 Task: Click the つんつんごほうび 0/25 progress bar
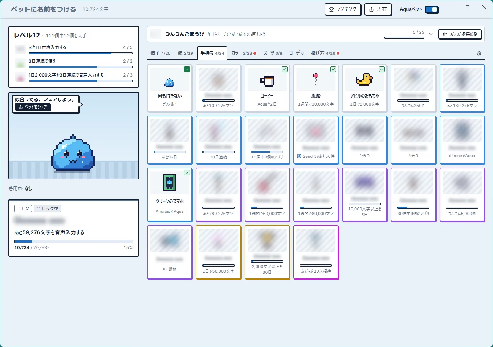[404, 38]
